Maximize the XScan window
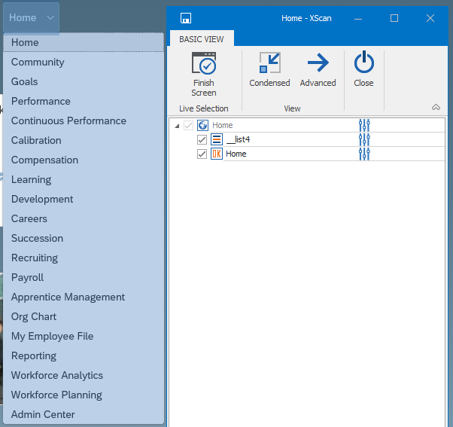This screenshot has height=427, width=453. coord(394,18)
